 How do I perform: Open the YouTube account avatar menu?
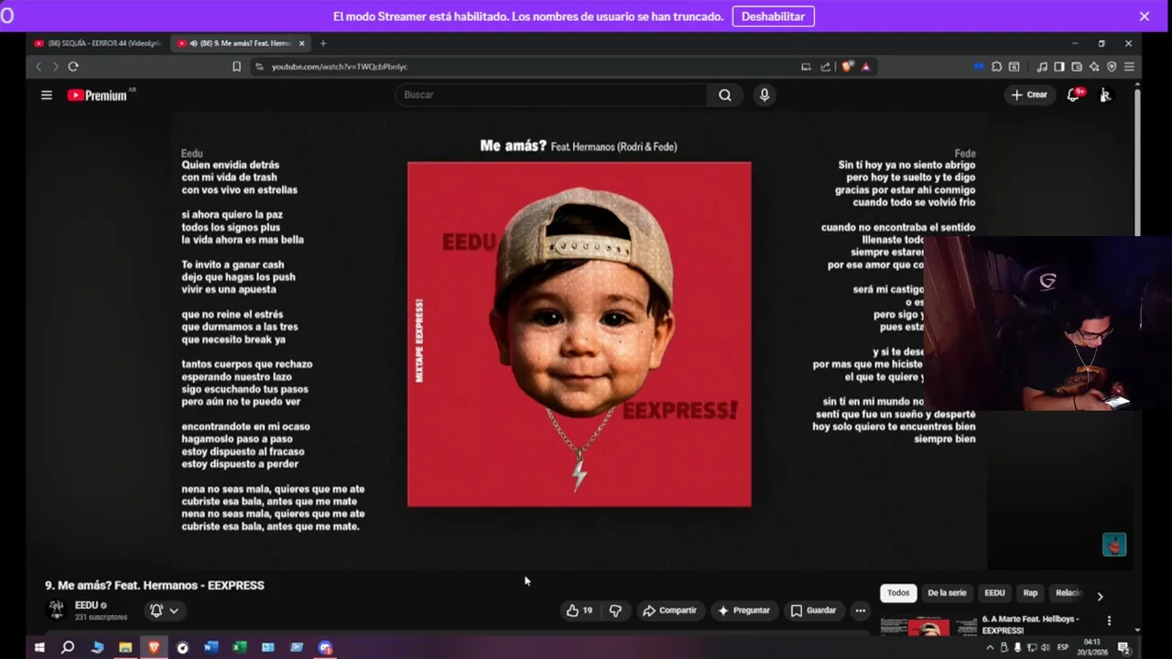click(x=1105, y=94)
